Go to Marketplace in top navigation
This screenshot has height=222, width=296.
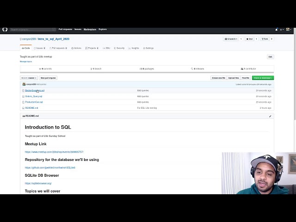click(x=90, y=30)
